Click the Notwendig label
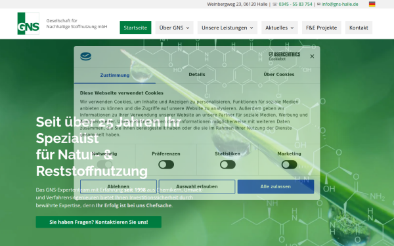The height and width of the screenshot is (246, 394). pos(104,154)
